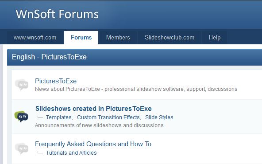Open the Help tab
The height and width of the screenshot is (164, 262).
tap(215, 38)
